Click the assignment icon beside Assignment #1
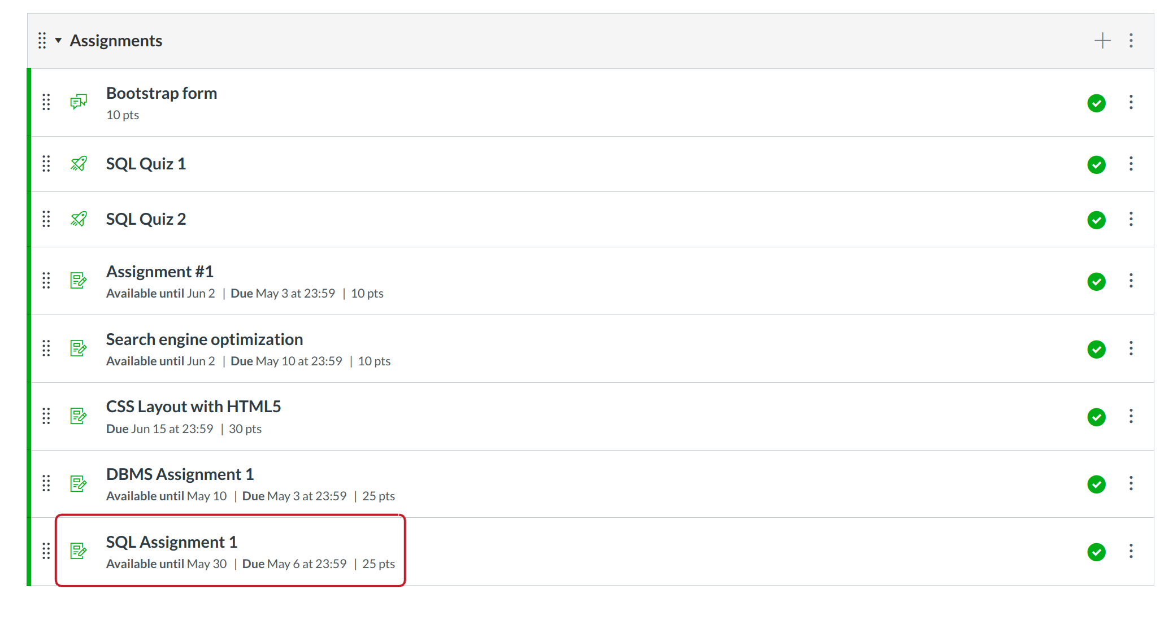This screenshot has height=620, width=1173. 79,281
